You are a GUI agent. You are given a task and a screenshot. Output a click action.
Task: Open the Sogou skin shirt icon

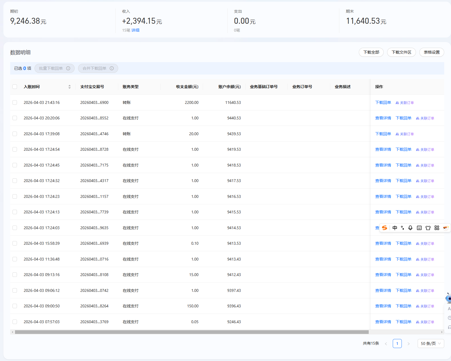pos(428,228)
